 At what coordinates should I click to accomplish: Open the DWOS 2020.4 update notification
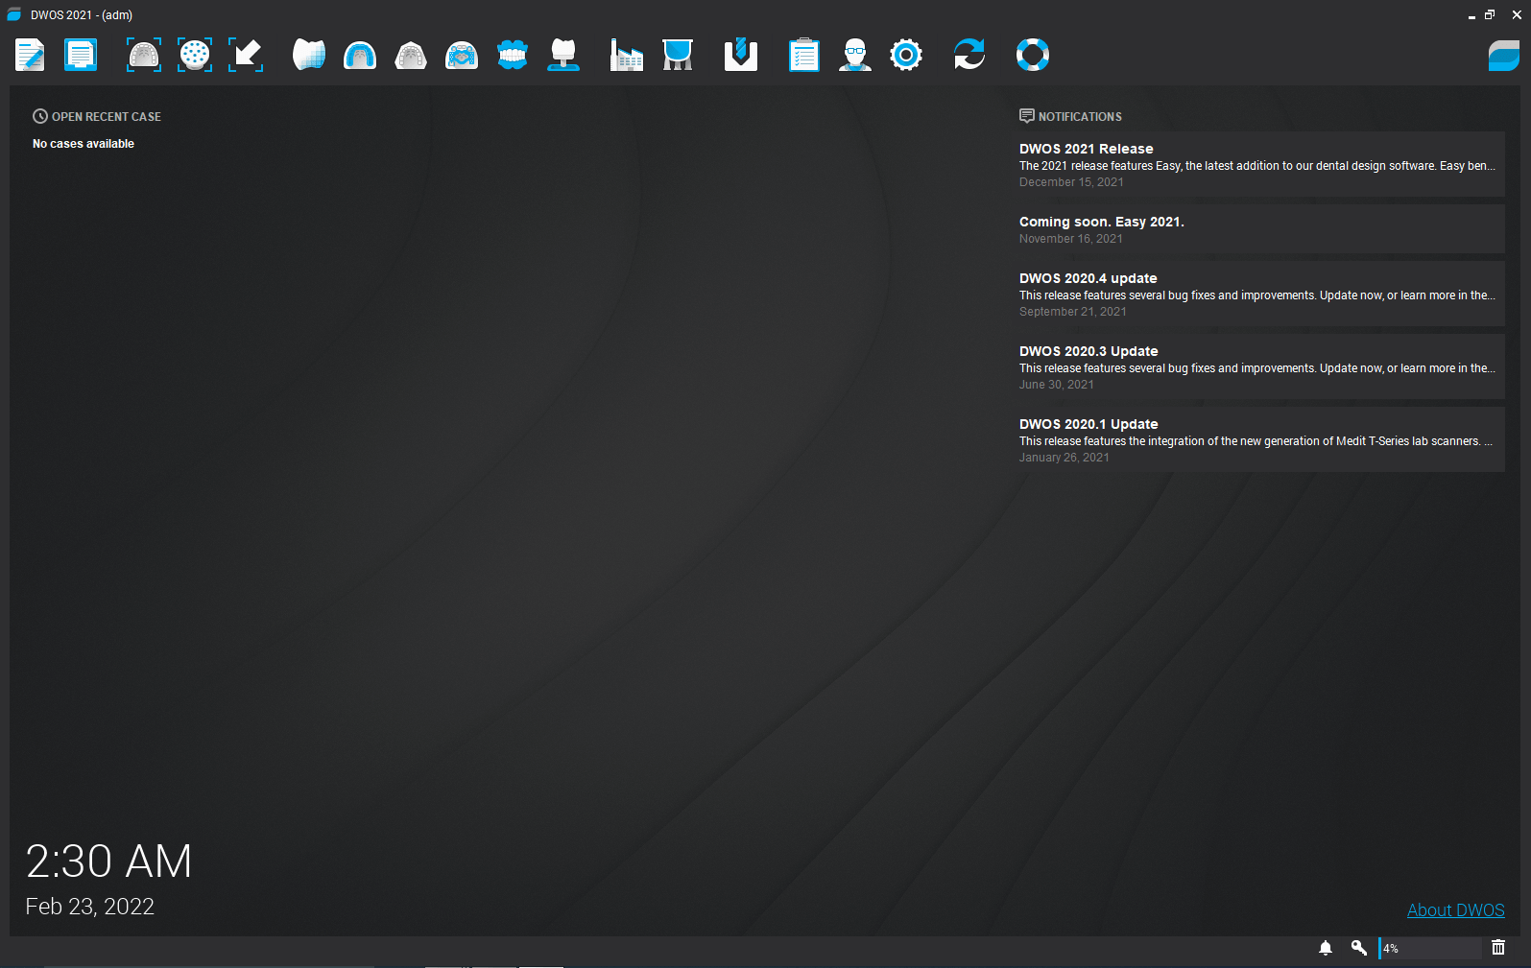[x=1261, y=294]
